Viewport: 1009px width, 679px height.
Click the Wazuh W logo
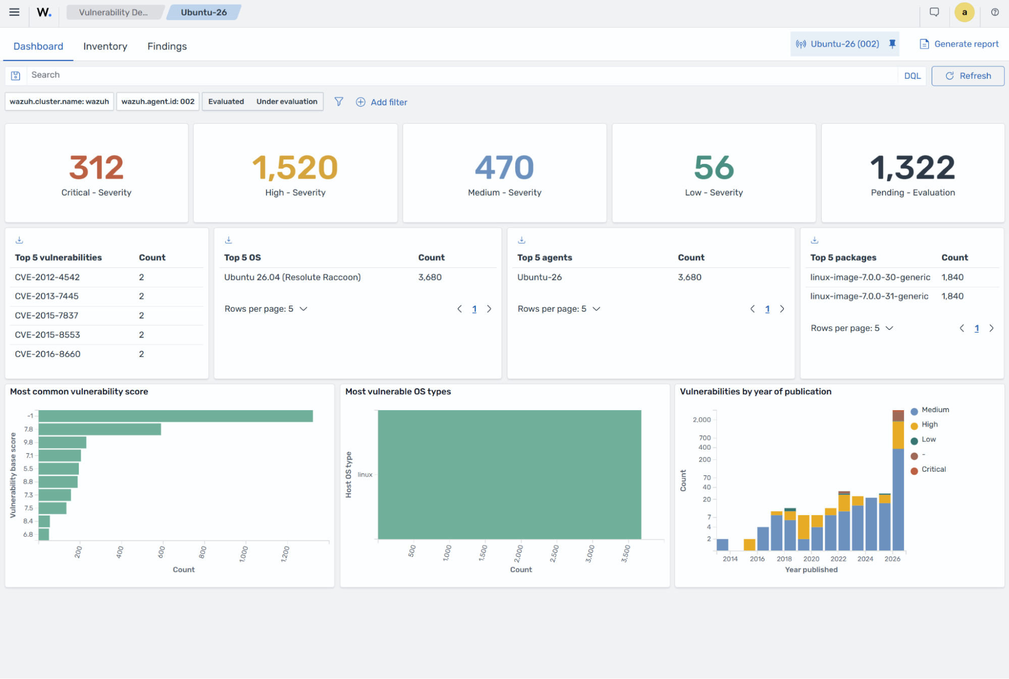click(44, 13)
